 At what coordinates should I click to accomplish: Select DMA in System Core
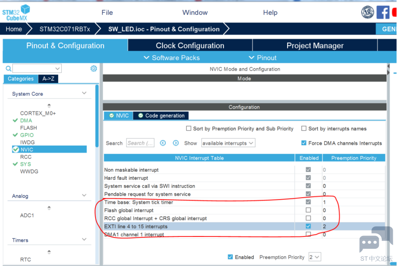26,120
